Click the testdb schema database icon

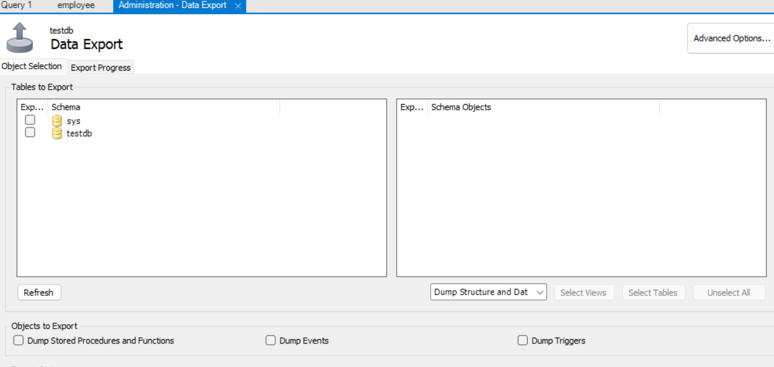coord(57,133)
